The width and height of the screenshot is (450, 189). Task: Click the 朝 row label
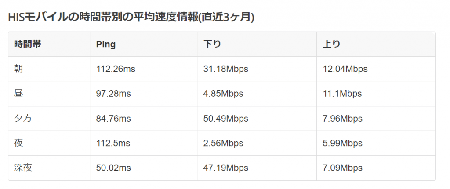tap(19, 69)
